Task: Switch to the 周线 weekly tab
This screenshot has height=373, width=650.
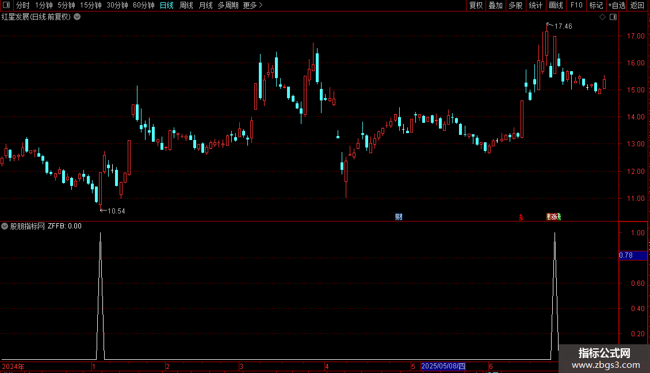Action: [186, 5]
